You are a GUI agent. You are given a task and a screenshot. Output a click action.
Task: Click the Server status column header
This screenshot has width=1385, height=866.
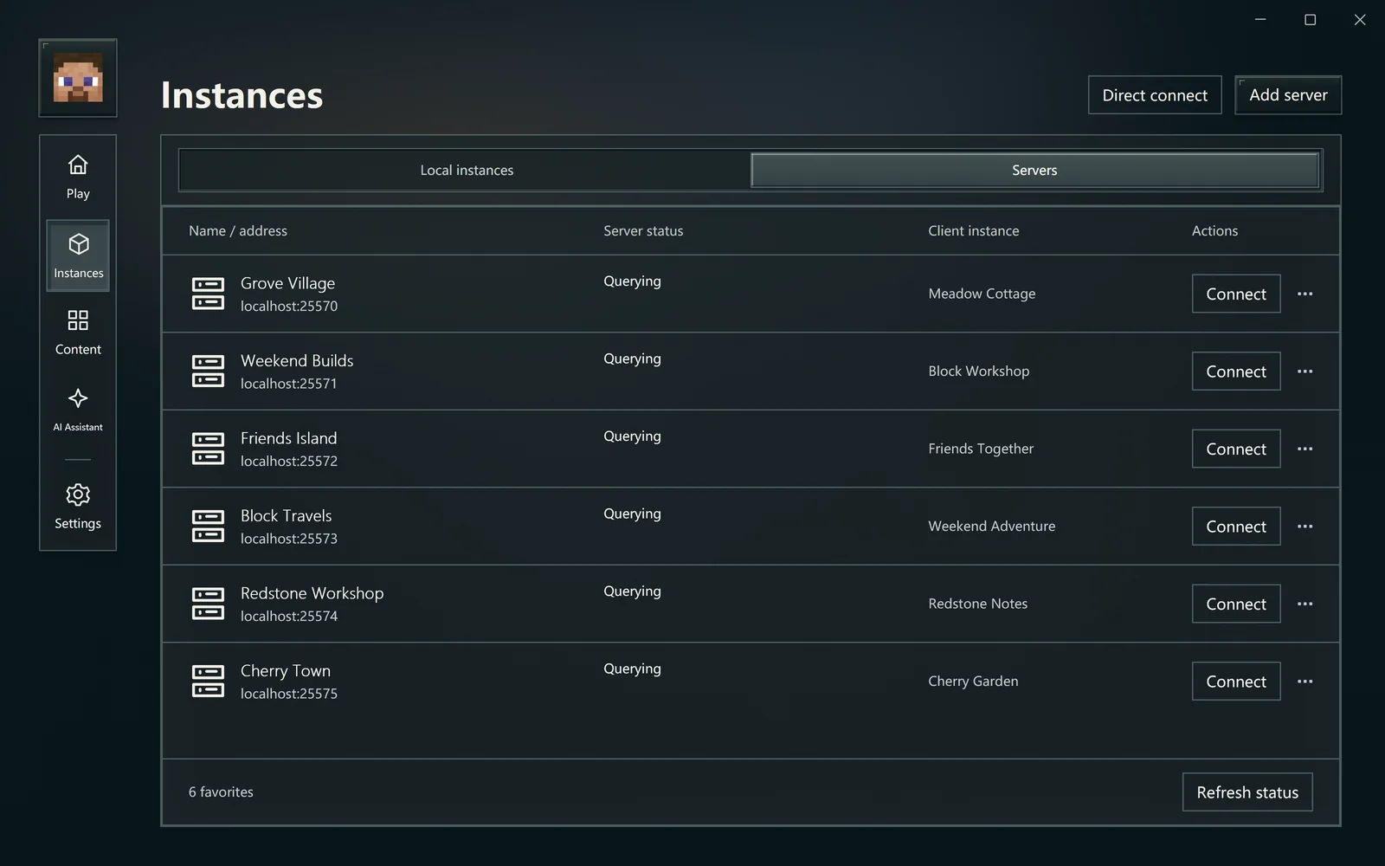click(643, 230)
